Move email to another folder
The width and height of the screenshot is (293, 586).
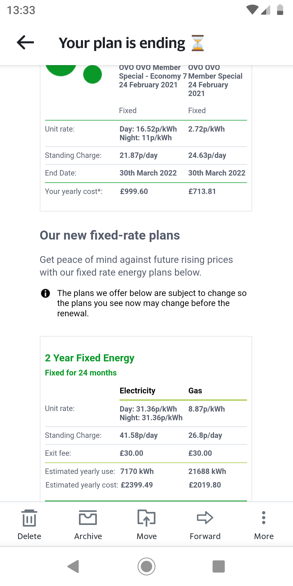(x=146, y=524)
